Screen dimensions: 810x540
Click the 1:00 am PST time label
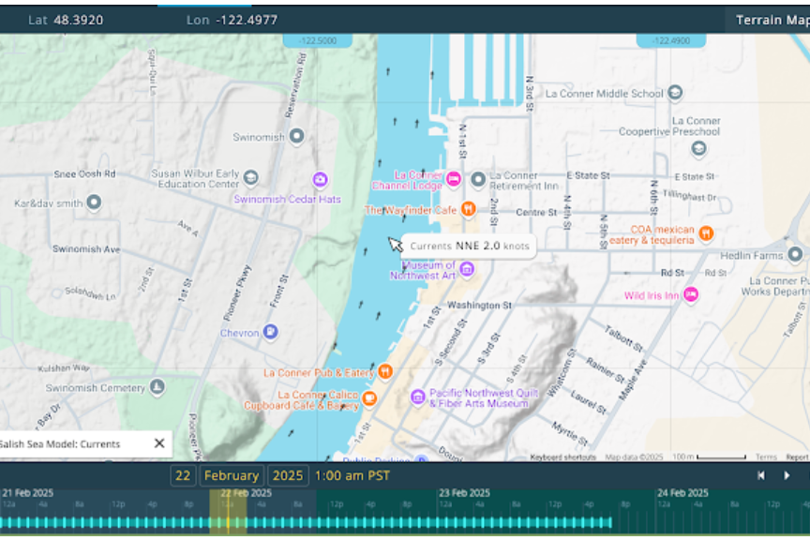[352, 475]
